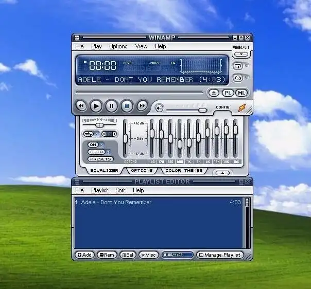The height and width of the screenshot is (289, 311).
Task: Click the Misc button in playlist
Action: pyautogui.click(x=148, y=255)
